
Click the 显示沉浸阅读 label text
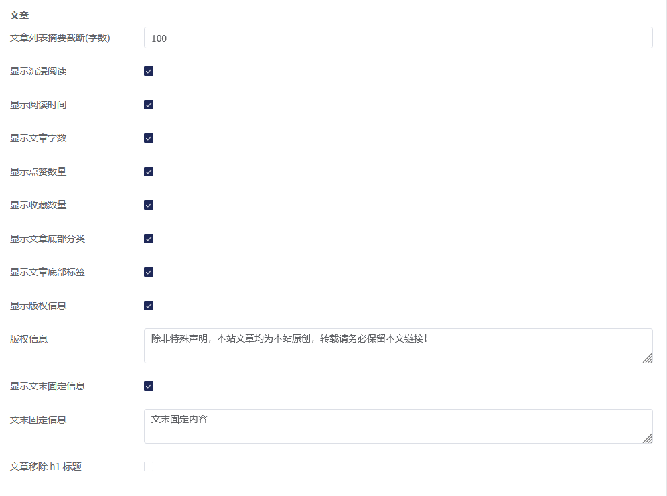click(38, 71)
